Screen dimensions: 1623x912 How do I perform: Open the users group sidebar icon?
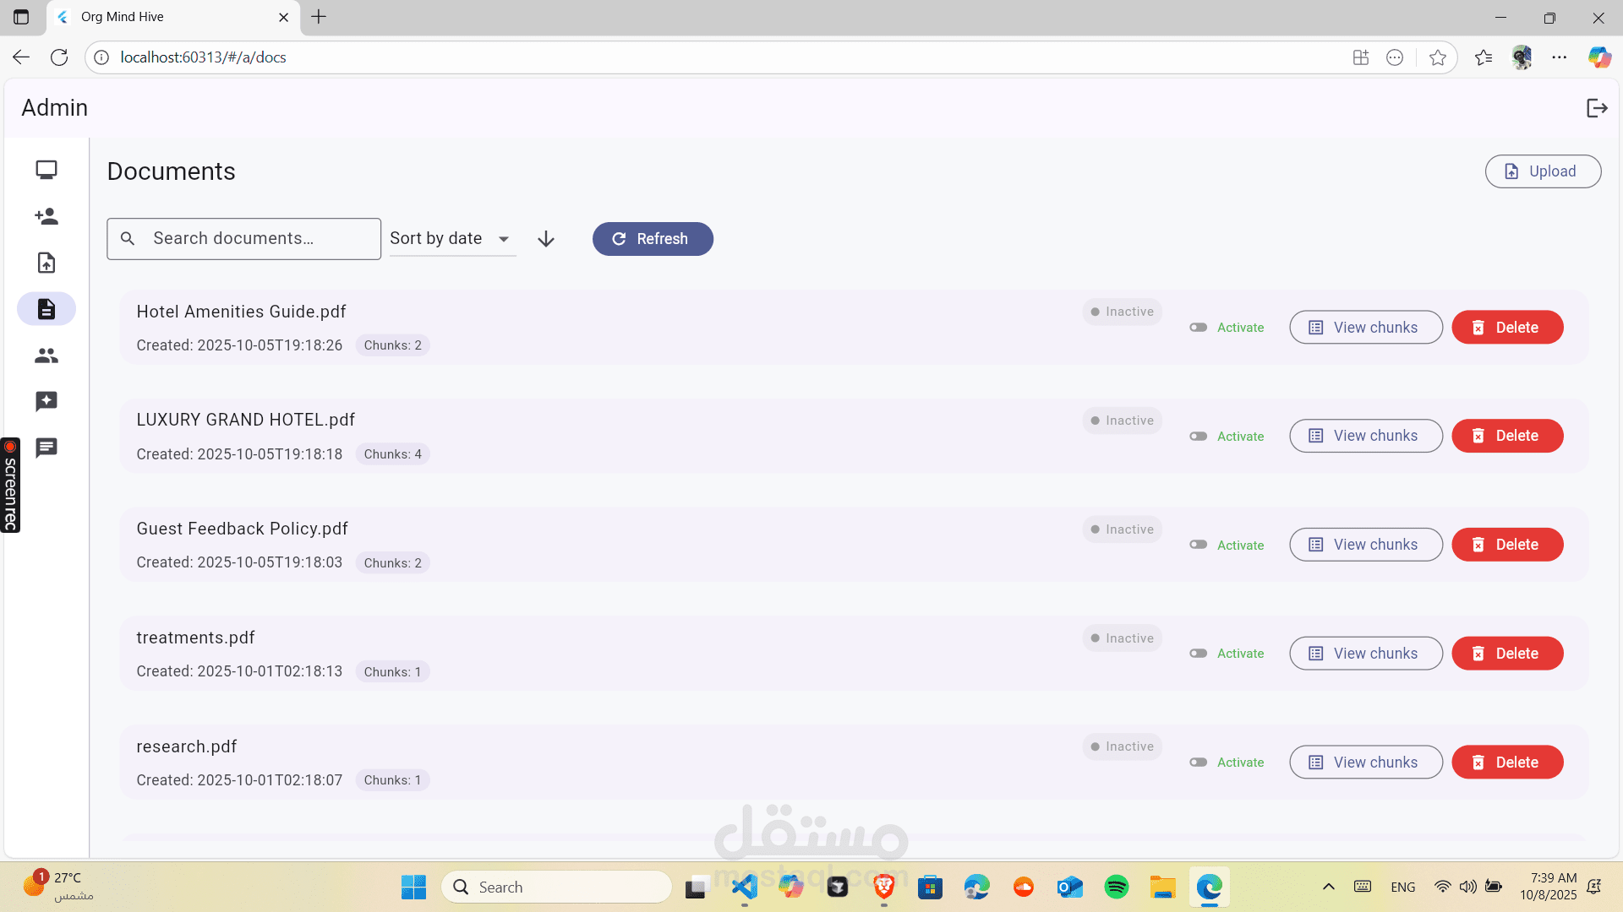46,356
